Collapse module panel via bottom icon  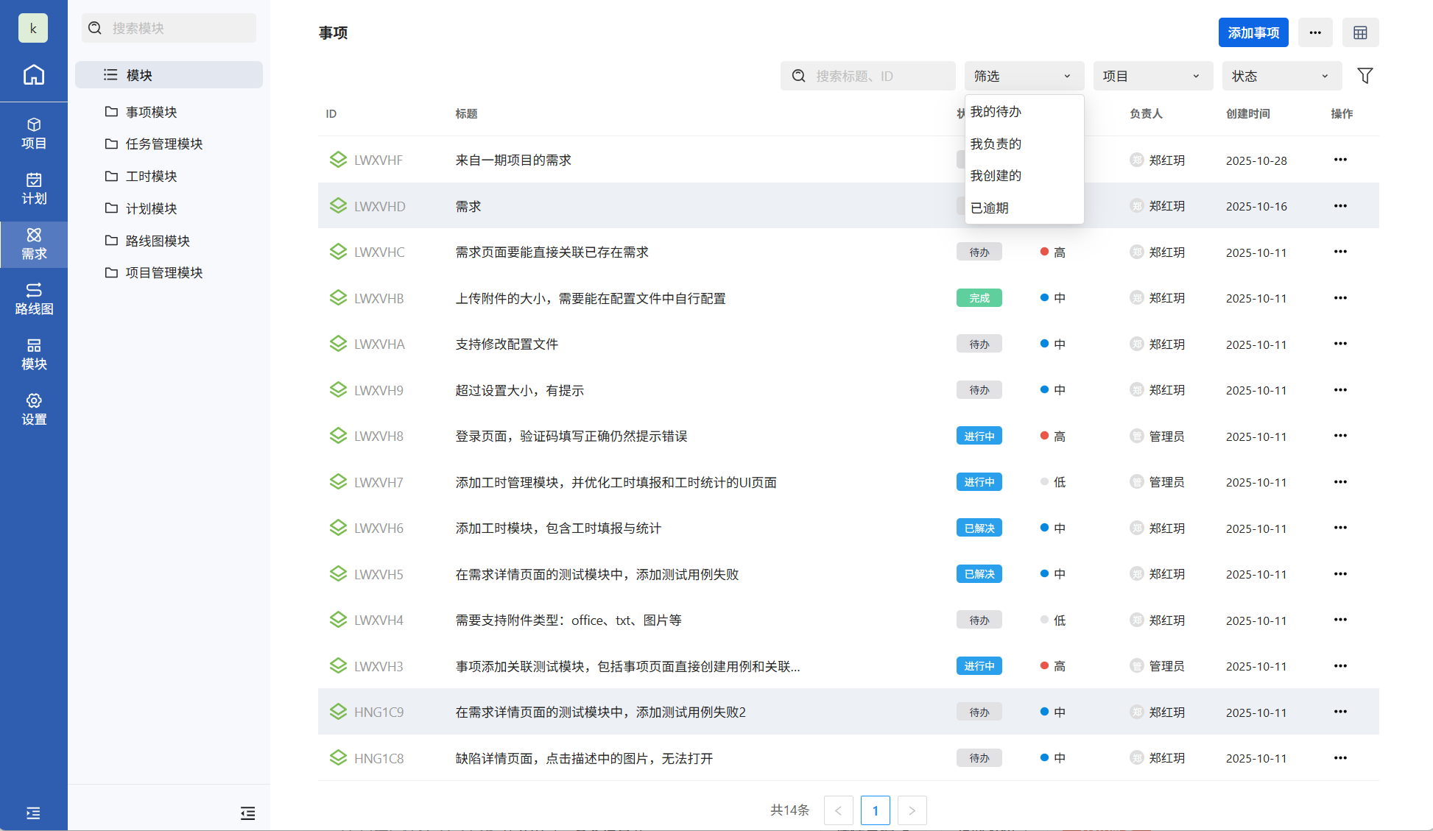(x=247, y=813)
